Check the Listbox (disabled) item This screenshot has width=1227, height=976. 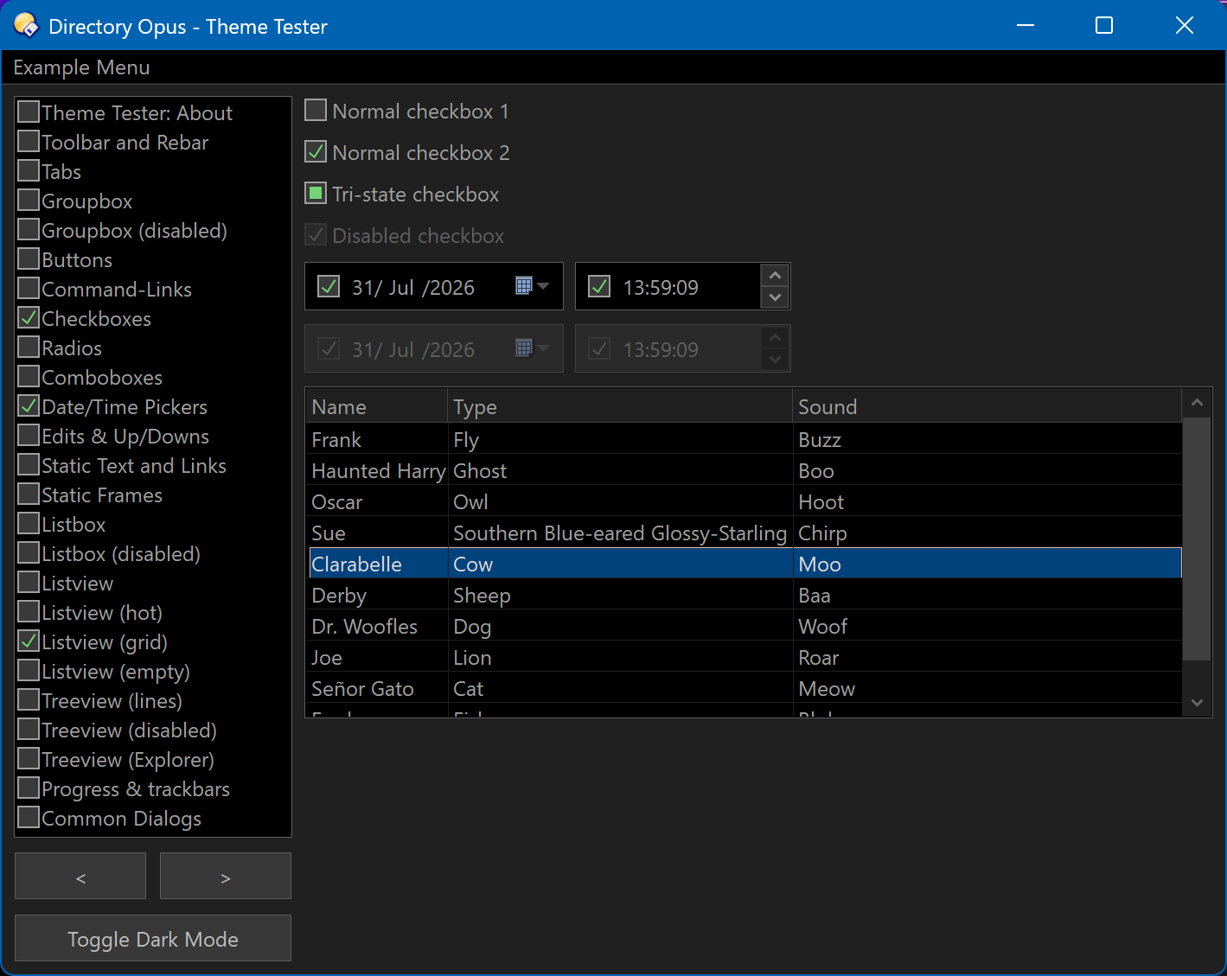pos(29,553)
